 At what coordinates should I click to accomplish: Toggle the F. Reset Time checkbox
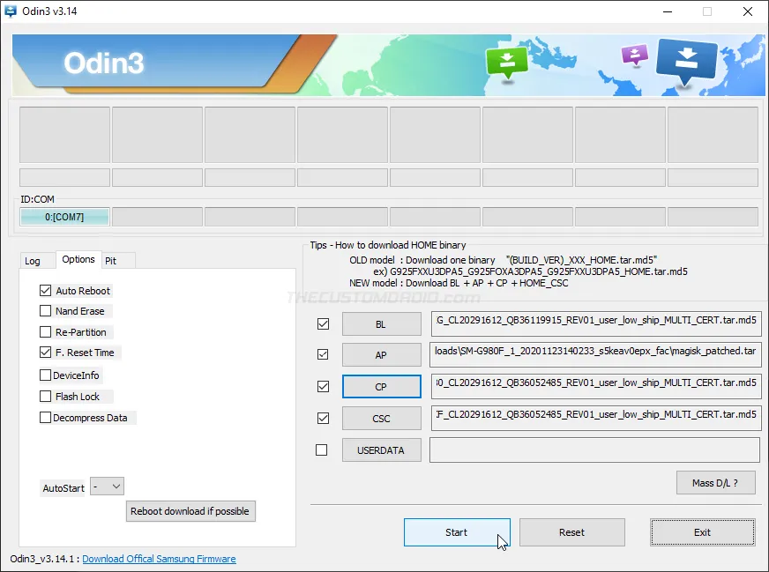pyautogui.click(x=46, y=353)
